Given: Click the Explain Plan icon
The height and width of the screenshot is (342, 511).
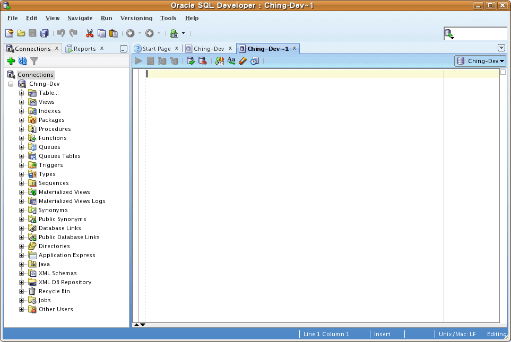Looking at the screenshot, I should point(162,61).
